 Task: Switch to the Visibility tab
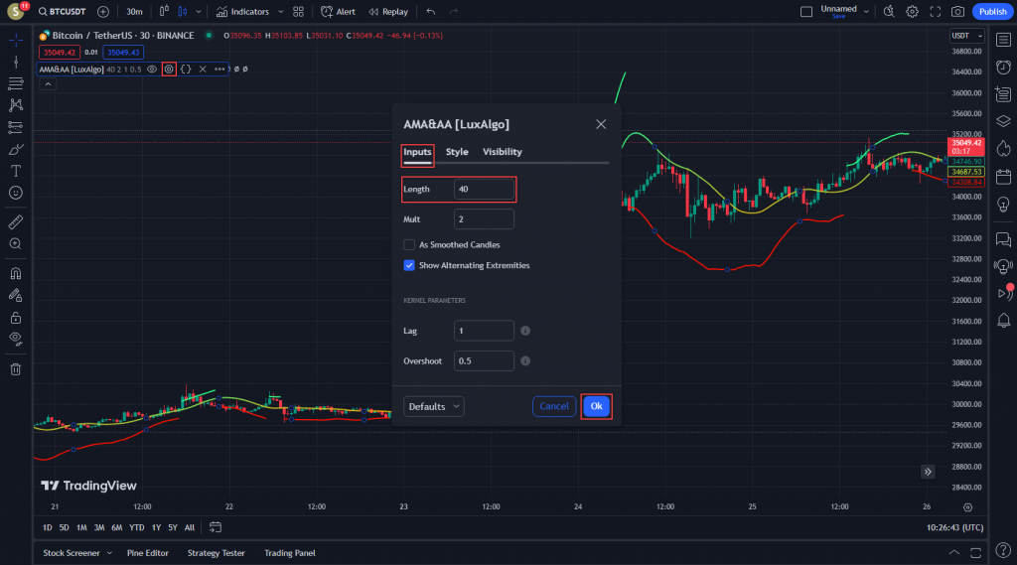point(502,152)
